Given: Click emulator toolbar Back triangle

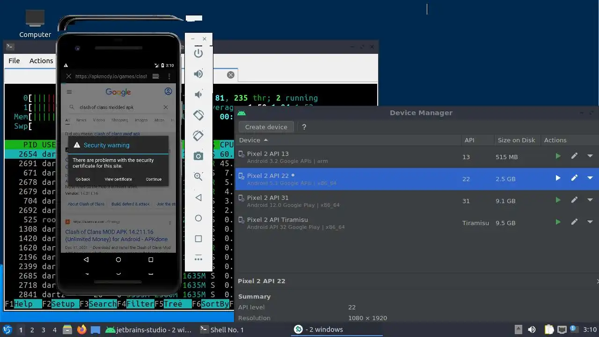Looking at the screenshot, I should [198, 198].
